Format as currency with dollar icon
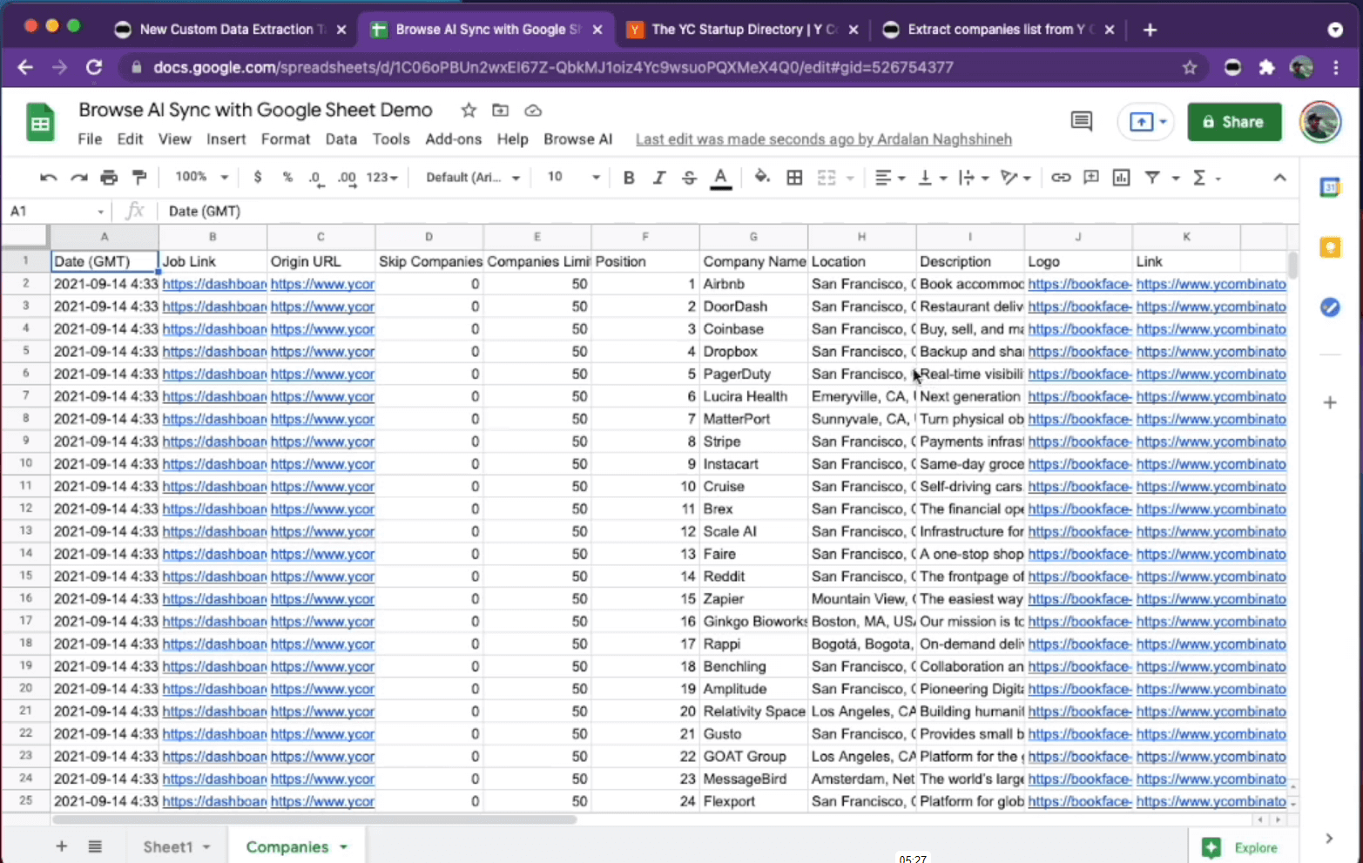The image size is (1363, 863). click(x=257, y=178)
